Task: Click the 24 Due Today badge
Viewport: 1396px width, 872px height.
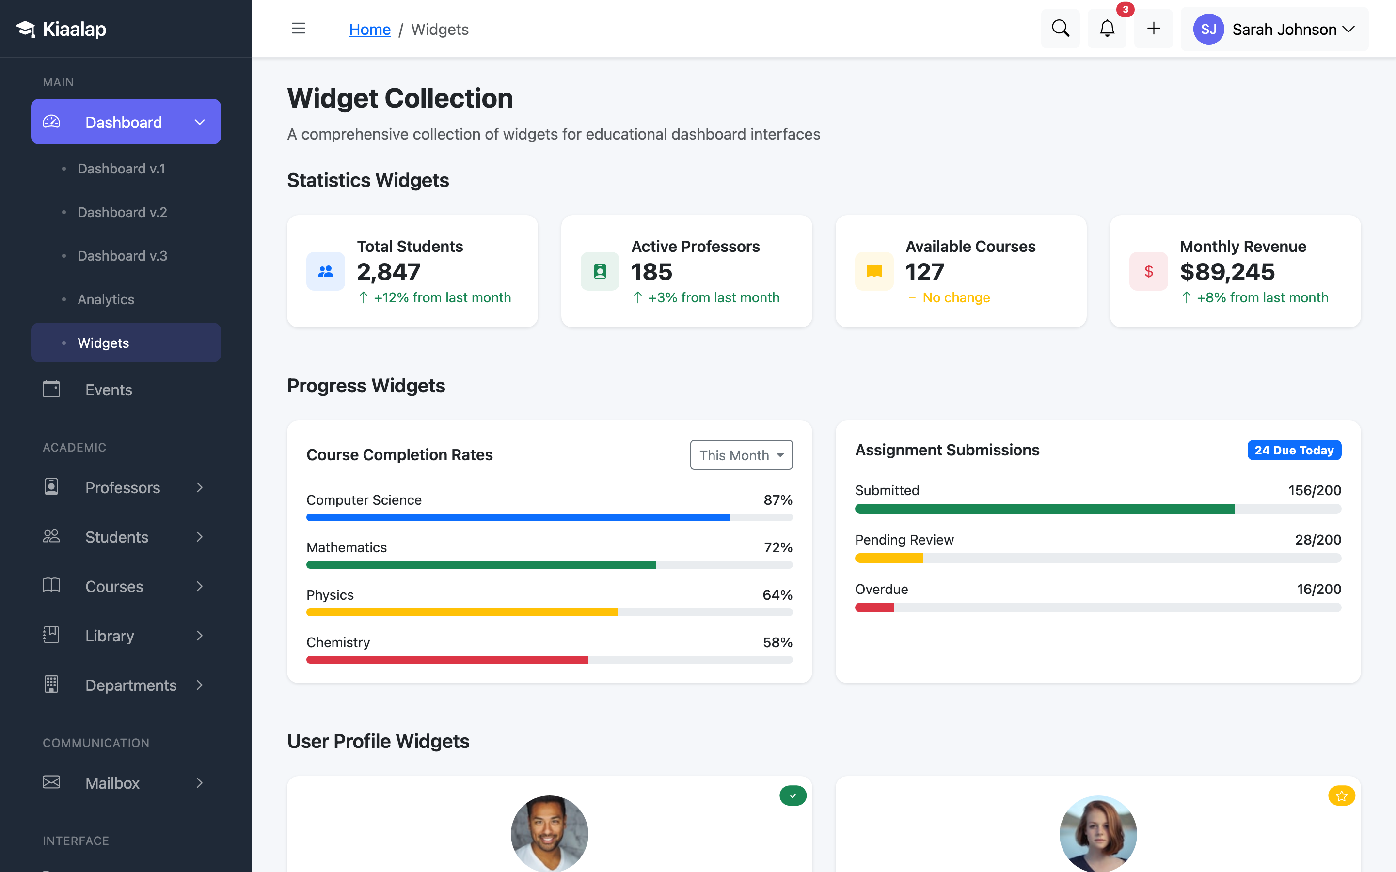Action: coord(1294,450)
